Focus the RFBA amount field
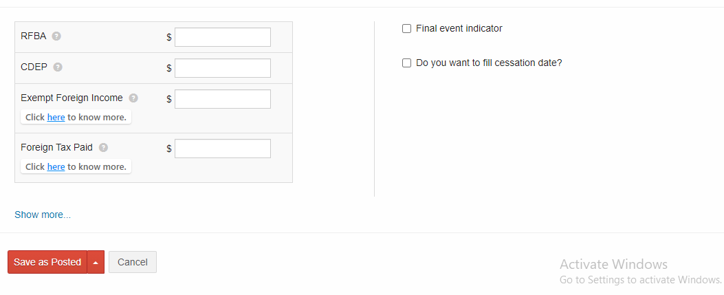This screenshot has height=295, width=724. [223, 37]
